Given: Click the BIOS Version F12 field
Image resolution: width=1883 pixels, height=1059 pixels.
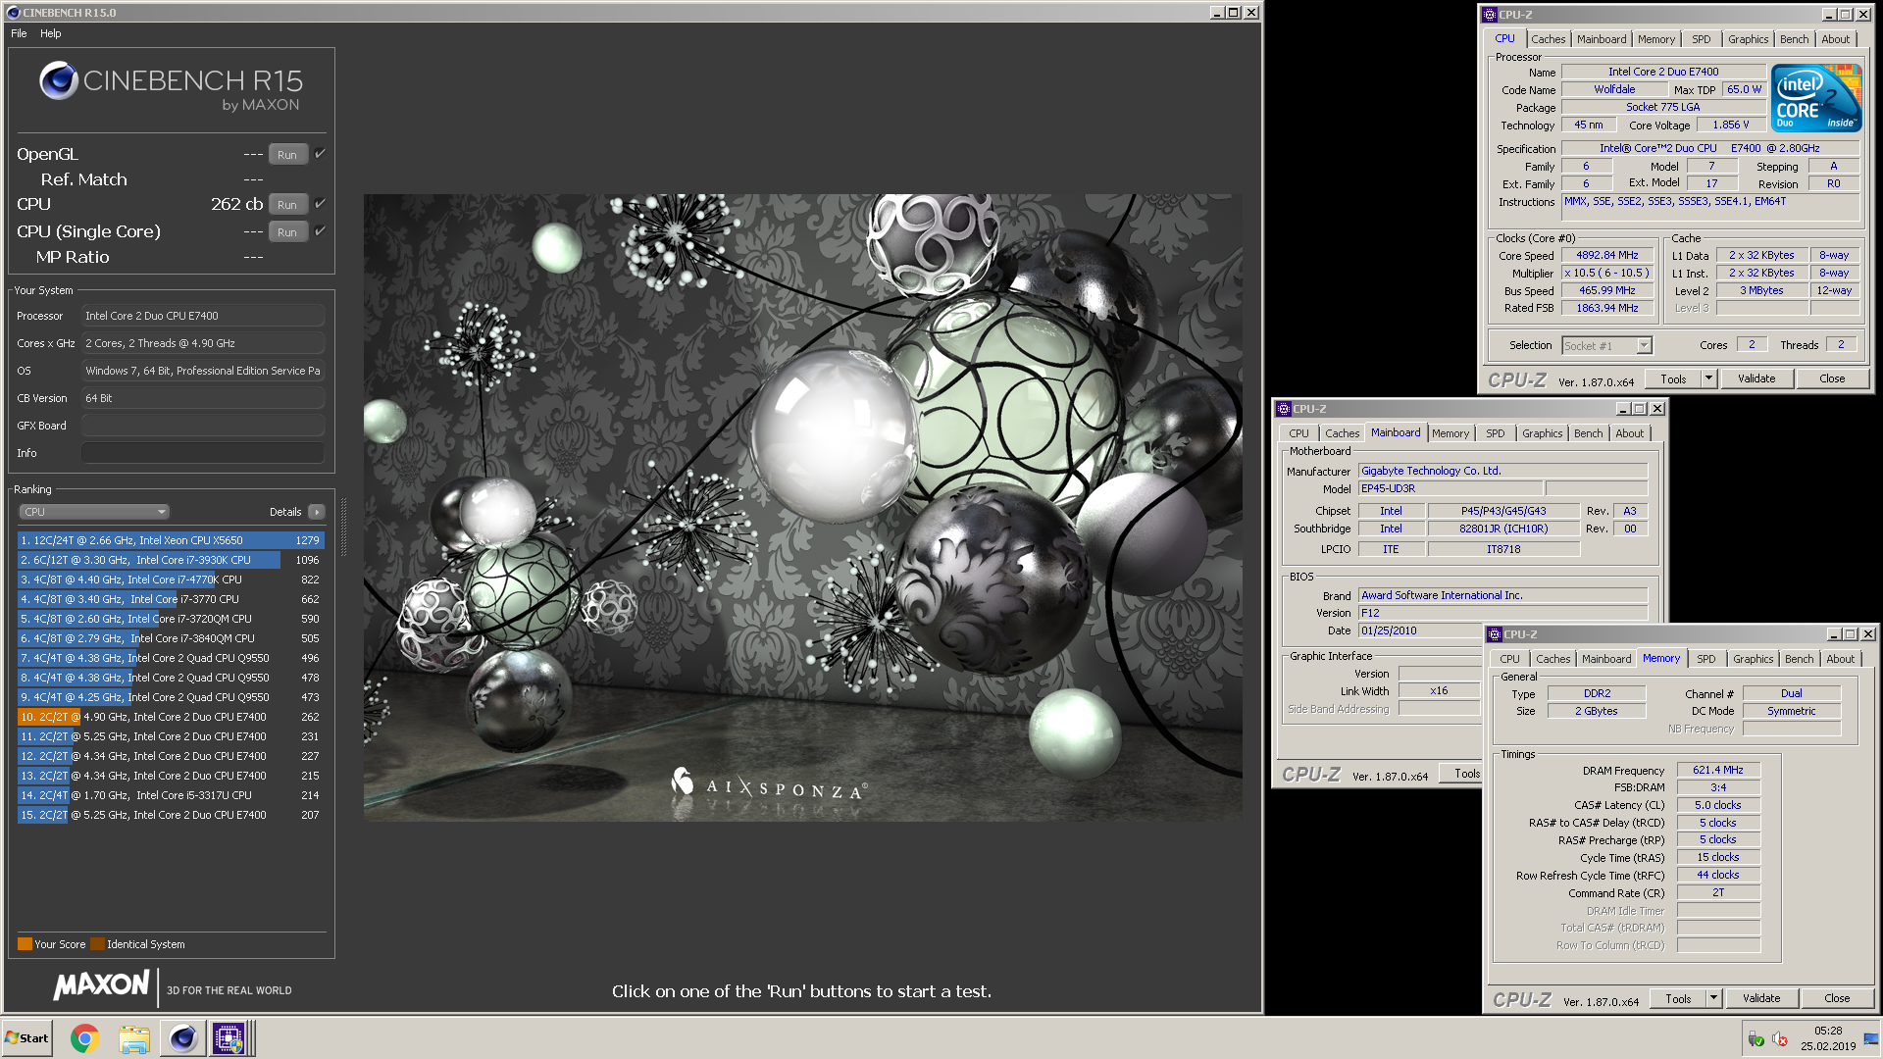Looking at the screenshot, I should click(1502, 613).
